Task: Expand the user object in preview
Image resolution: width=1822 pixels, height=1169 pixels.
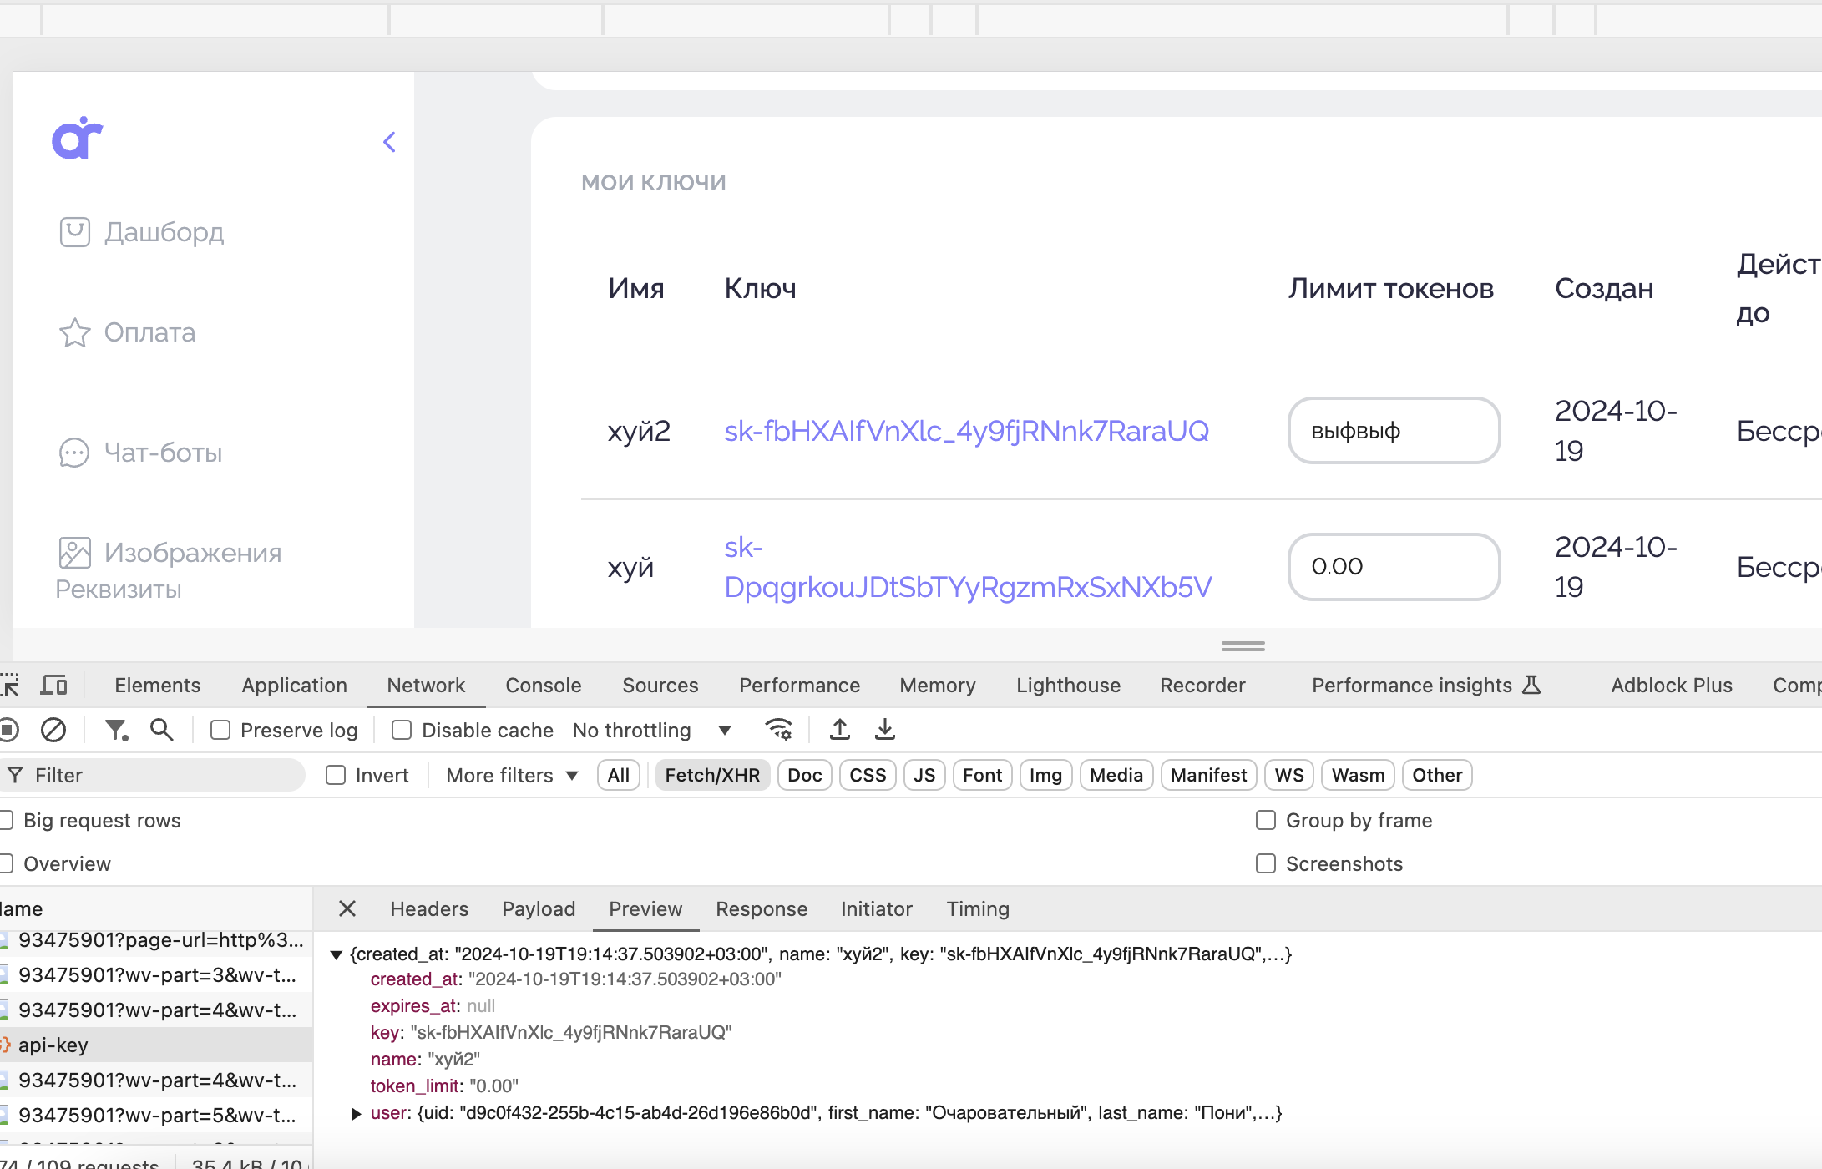Action: (x=357, y=1113)
